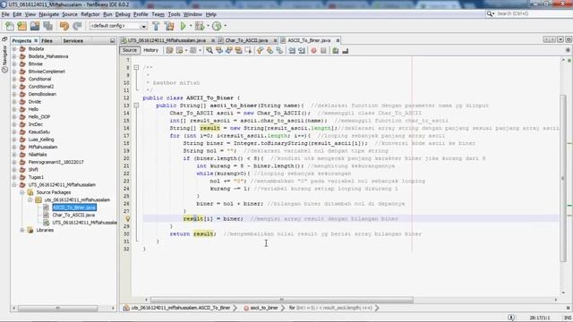573x322 pixels.
Task: Expand the Libraries node
Action: (22, 231)
